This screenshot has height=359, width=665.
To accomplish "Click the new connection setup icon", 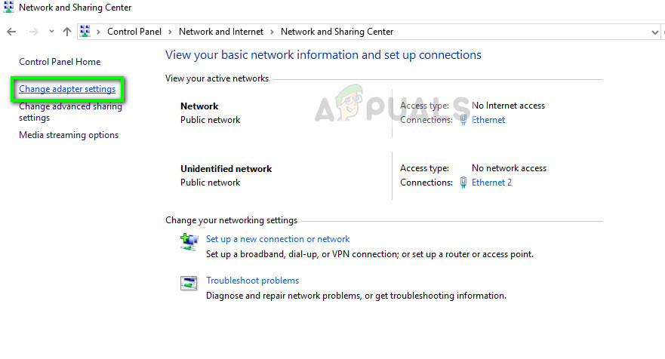I will coord(189,242).
